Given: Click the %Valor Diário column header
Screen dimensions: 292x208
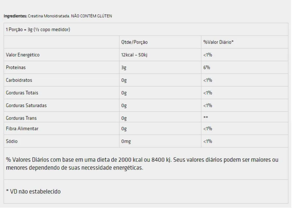Looking at the screenshot, I should coord(218,42).
